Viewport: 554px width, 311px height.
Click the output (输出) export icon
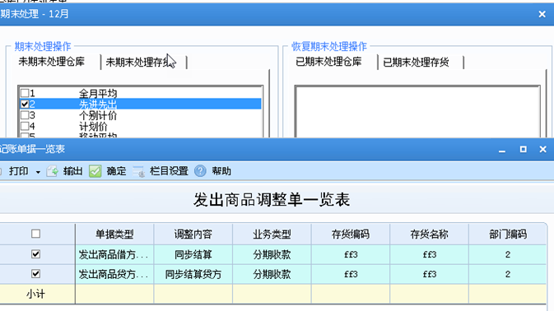(53, 171)
